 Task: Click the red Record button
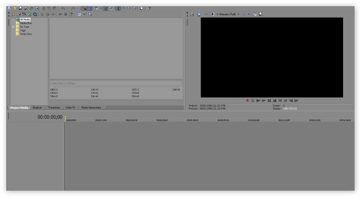pos(248,101)
